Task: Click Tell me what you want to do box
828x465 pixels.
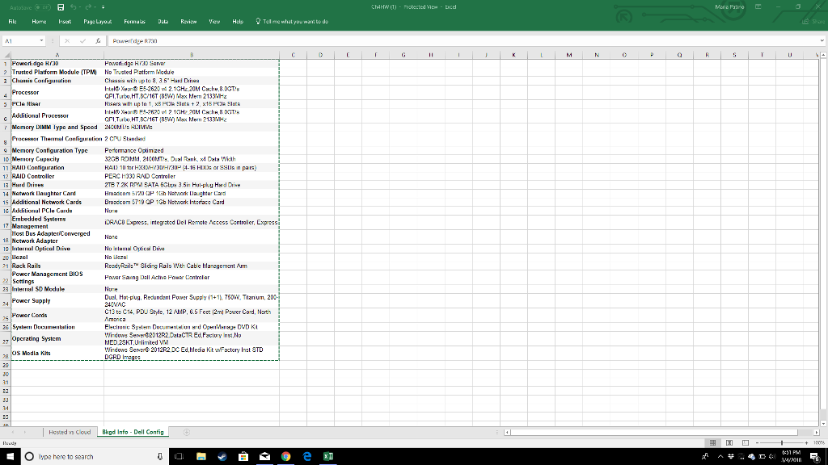Action: pyautogui.click(x=292, y=22)
